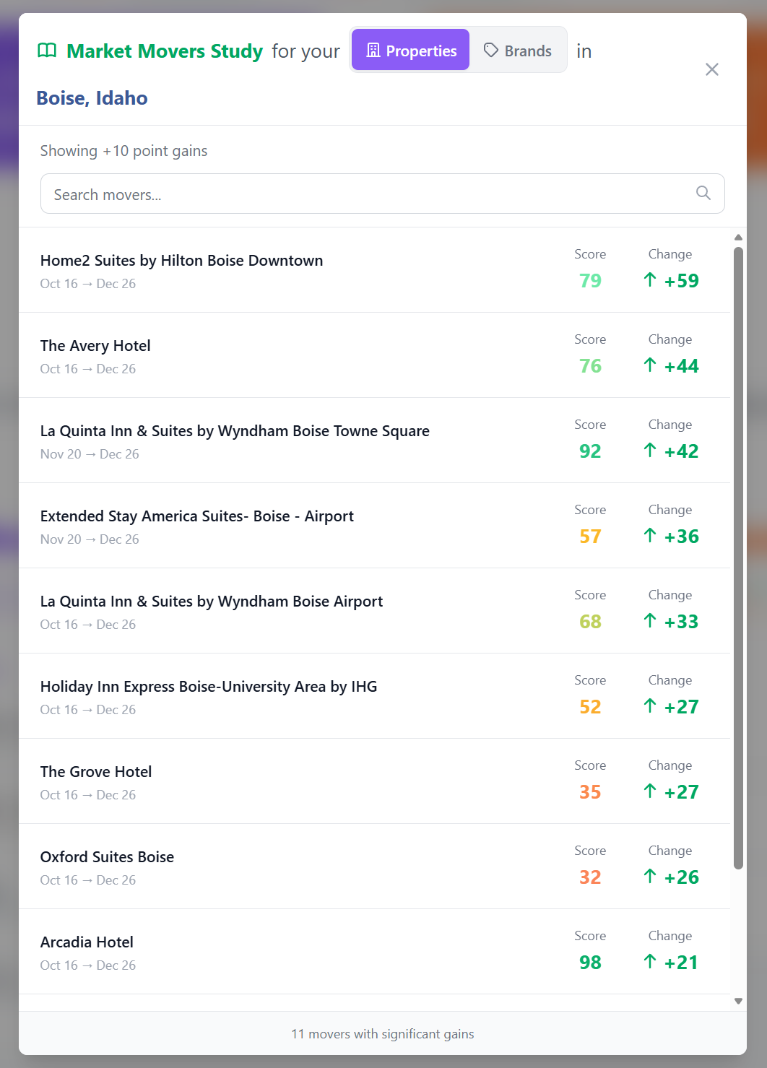Image resolution: width=767 pixels, height=1068 pixels.
Task: Select The Avery Hotel row
Action: 374,355
